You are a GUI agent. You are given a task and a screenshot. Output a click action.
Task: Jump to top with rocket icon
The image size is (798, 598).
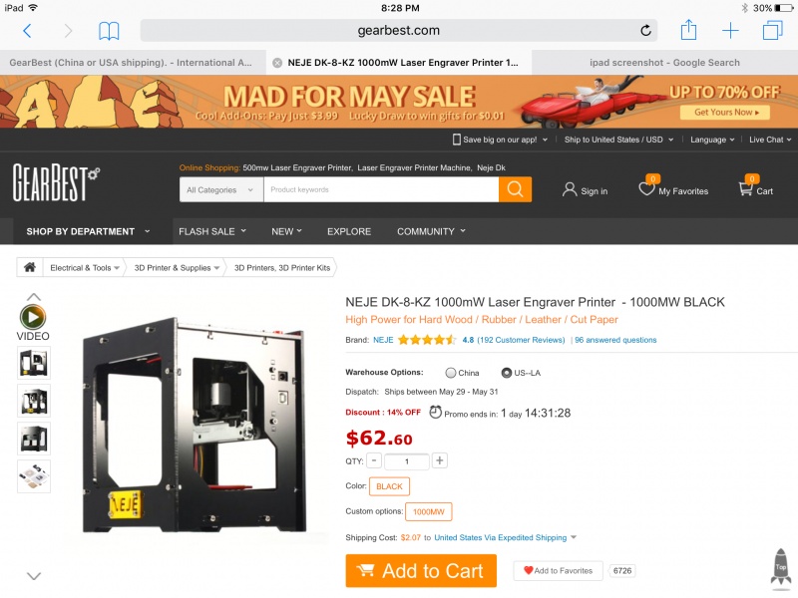(781, 566)
